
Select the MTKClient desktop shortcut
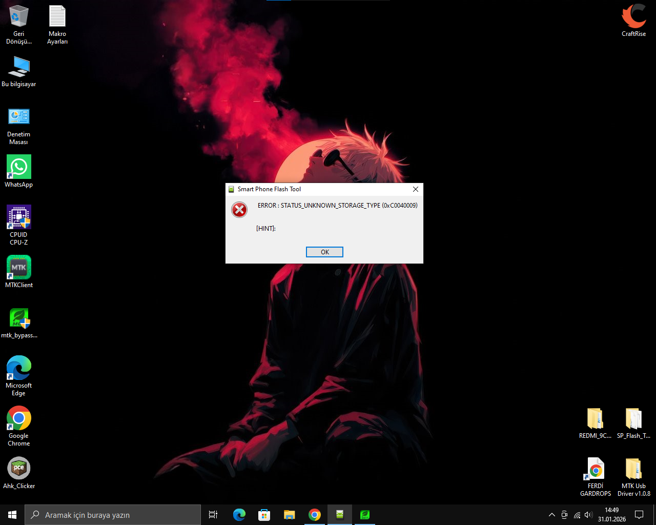coord(19,272)
